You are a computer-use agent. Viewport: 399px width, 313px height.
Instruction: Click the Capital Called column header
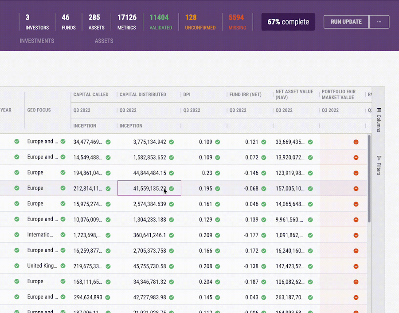91,95
